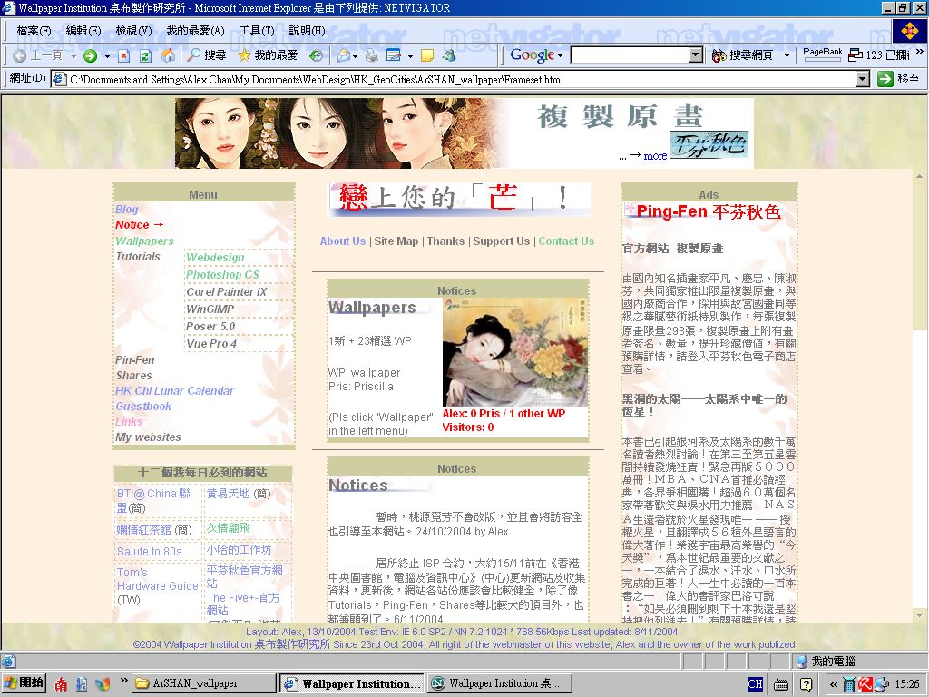This screenshot has height=697, width=929.
Task: Open the Webdesign tutorial link
Action: [215, 257]
